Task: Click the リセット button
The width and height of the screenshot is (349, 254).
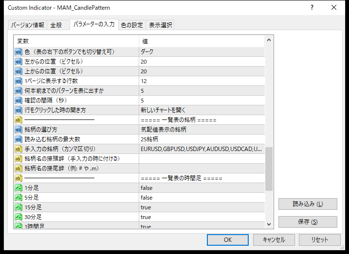Action: (x=320, y=240)
